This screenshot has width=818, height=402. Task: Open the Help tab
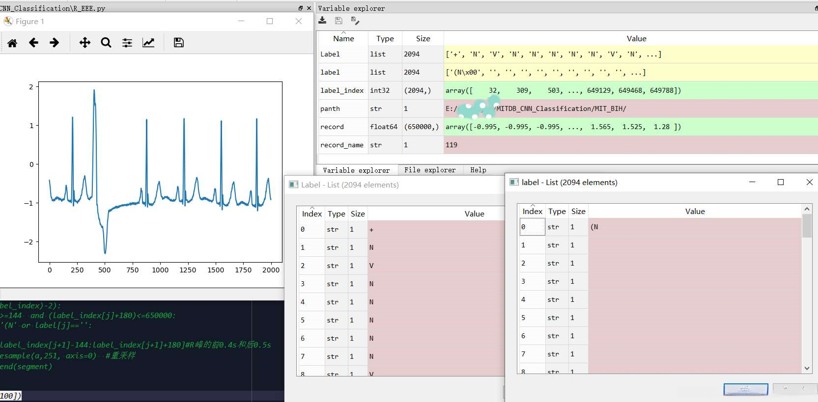pos(478,170)
